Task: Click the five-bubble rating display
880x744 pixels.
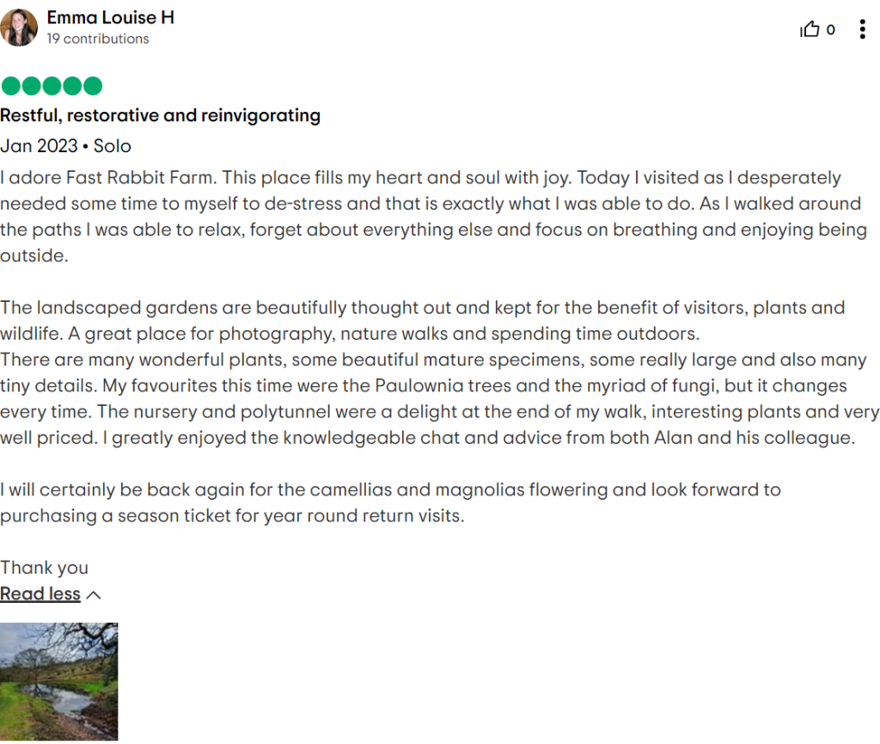Action: pyautogui.click(x=51, y=86)
